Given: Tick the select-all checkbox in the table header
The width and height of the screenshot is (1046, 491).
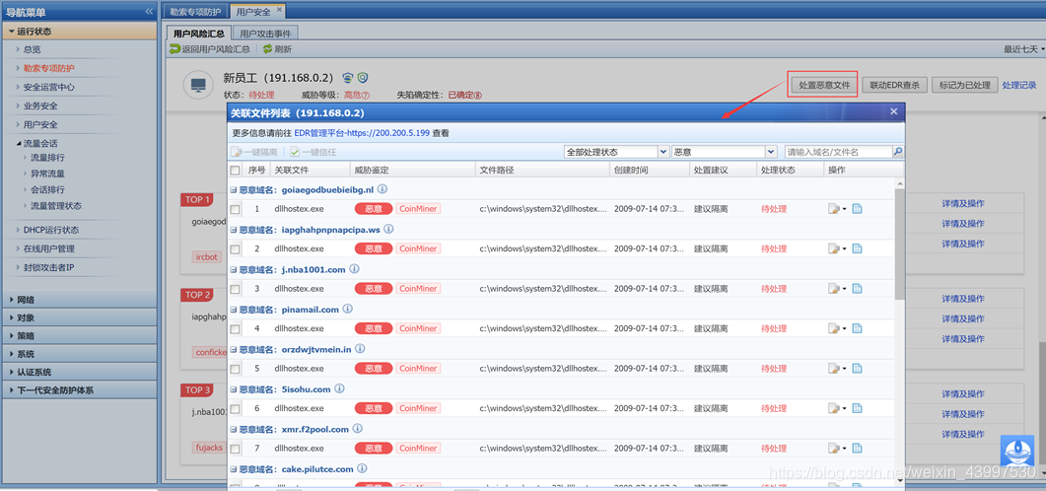Looking at the screenshot, I should [x=235, y=170].
